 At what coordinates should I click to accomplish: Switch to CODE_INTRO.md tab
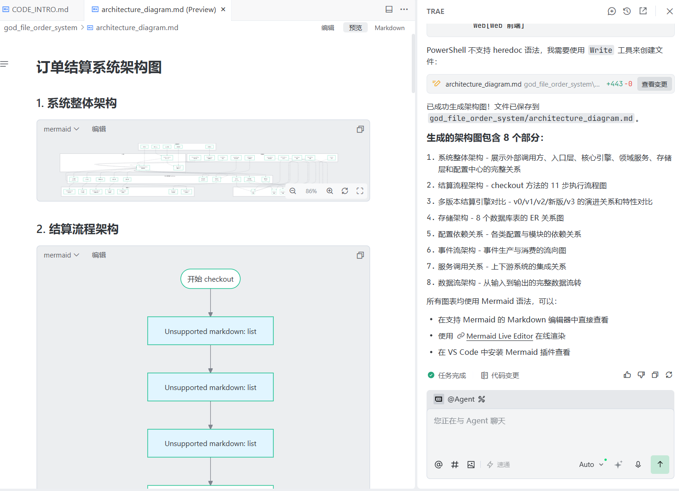pos(36,9)
